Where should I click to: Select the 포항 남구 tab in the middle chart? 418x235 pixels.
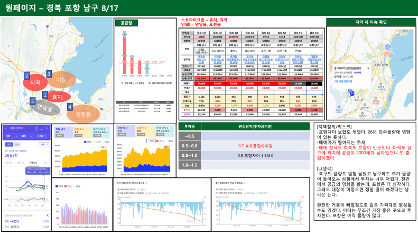coord(63,132)
